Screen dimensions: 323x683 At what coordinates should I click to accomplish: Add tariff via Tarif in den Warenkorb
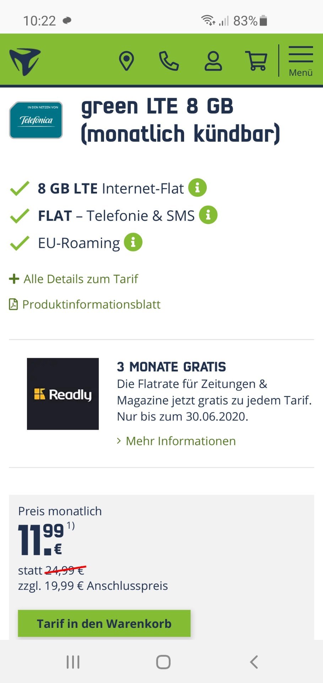(104, 624)
